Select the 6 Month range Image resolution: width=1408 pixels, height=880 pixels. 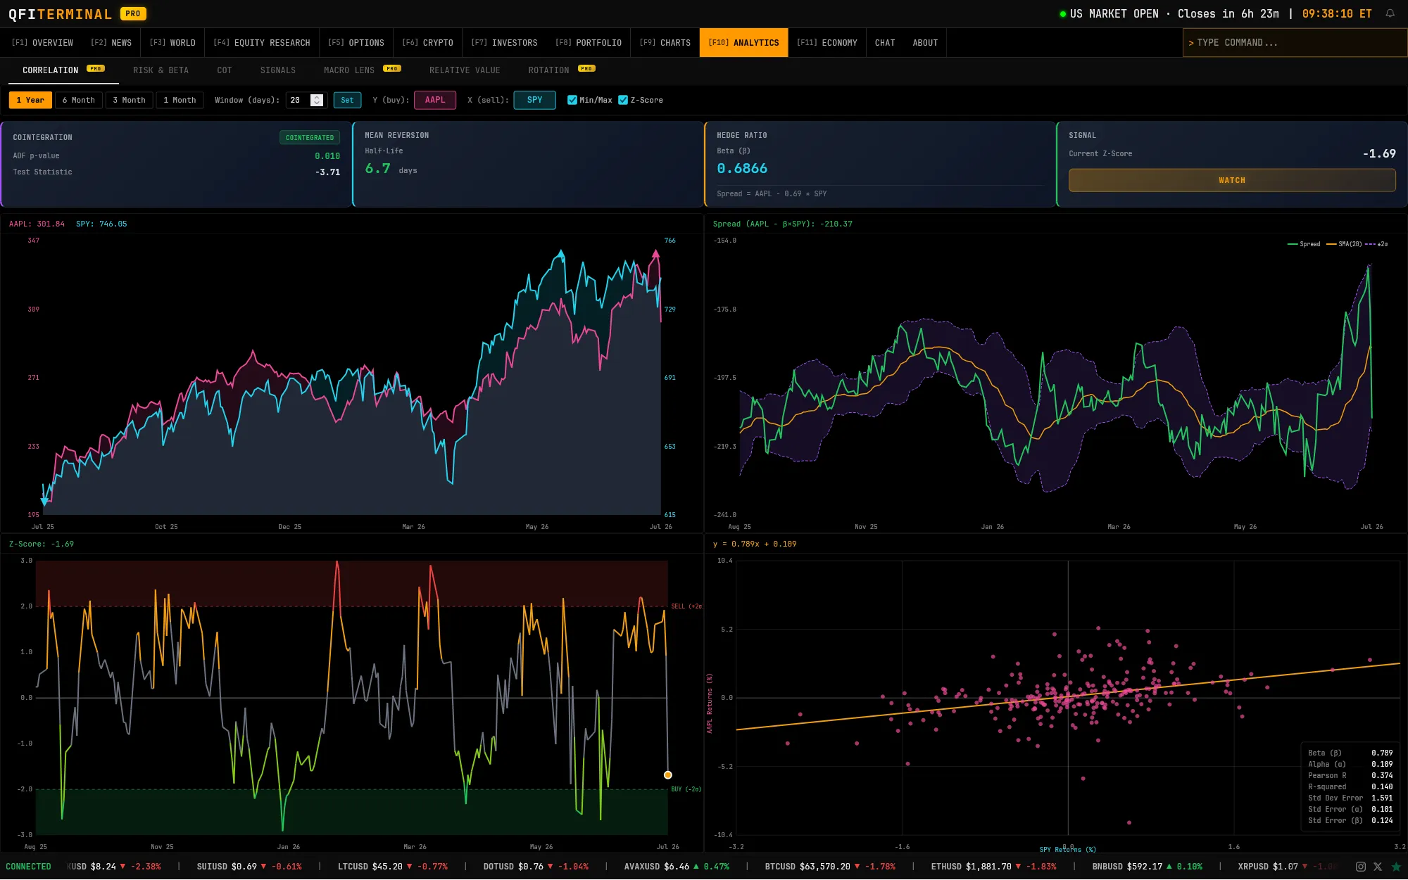coord(79,100)
